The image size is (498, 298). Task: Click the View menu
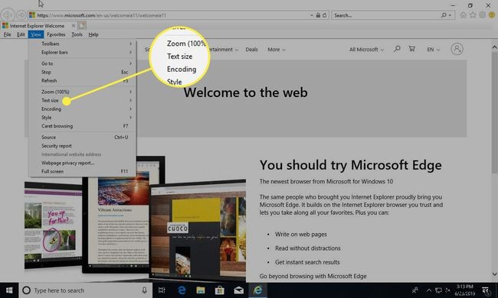(x=36, y=34)
